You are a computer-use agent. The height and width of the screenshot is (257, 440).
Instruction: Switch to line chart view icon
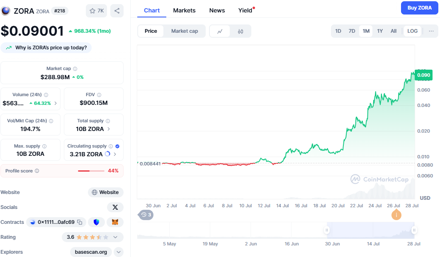(x=220, y=31)
